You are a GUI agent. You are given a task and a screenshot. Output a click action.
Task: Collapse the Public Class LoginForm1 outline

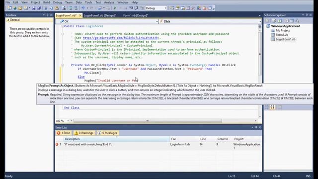point(63,26)
